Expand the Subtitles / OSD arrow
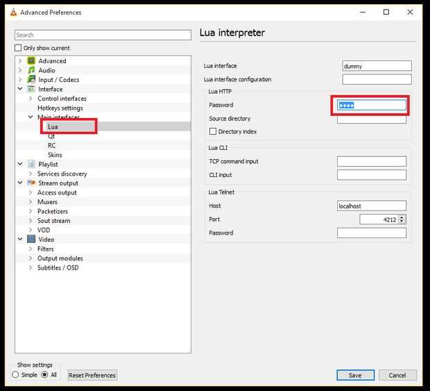Screen dimensions: 430x391 [31, 267]
